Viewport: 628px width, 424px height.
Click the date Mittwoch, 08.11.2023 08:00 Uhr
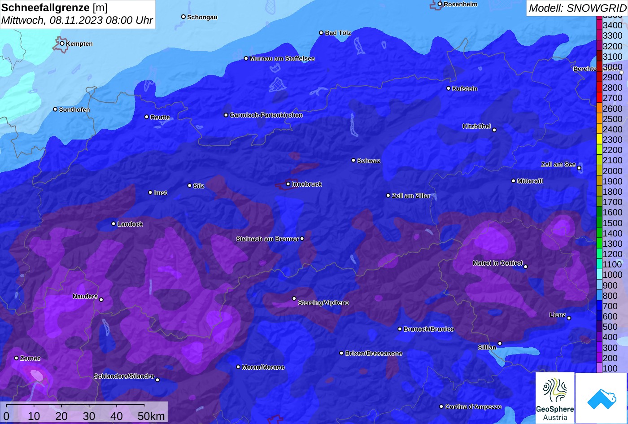tap(77, 21)
